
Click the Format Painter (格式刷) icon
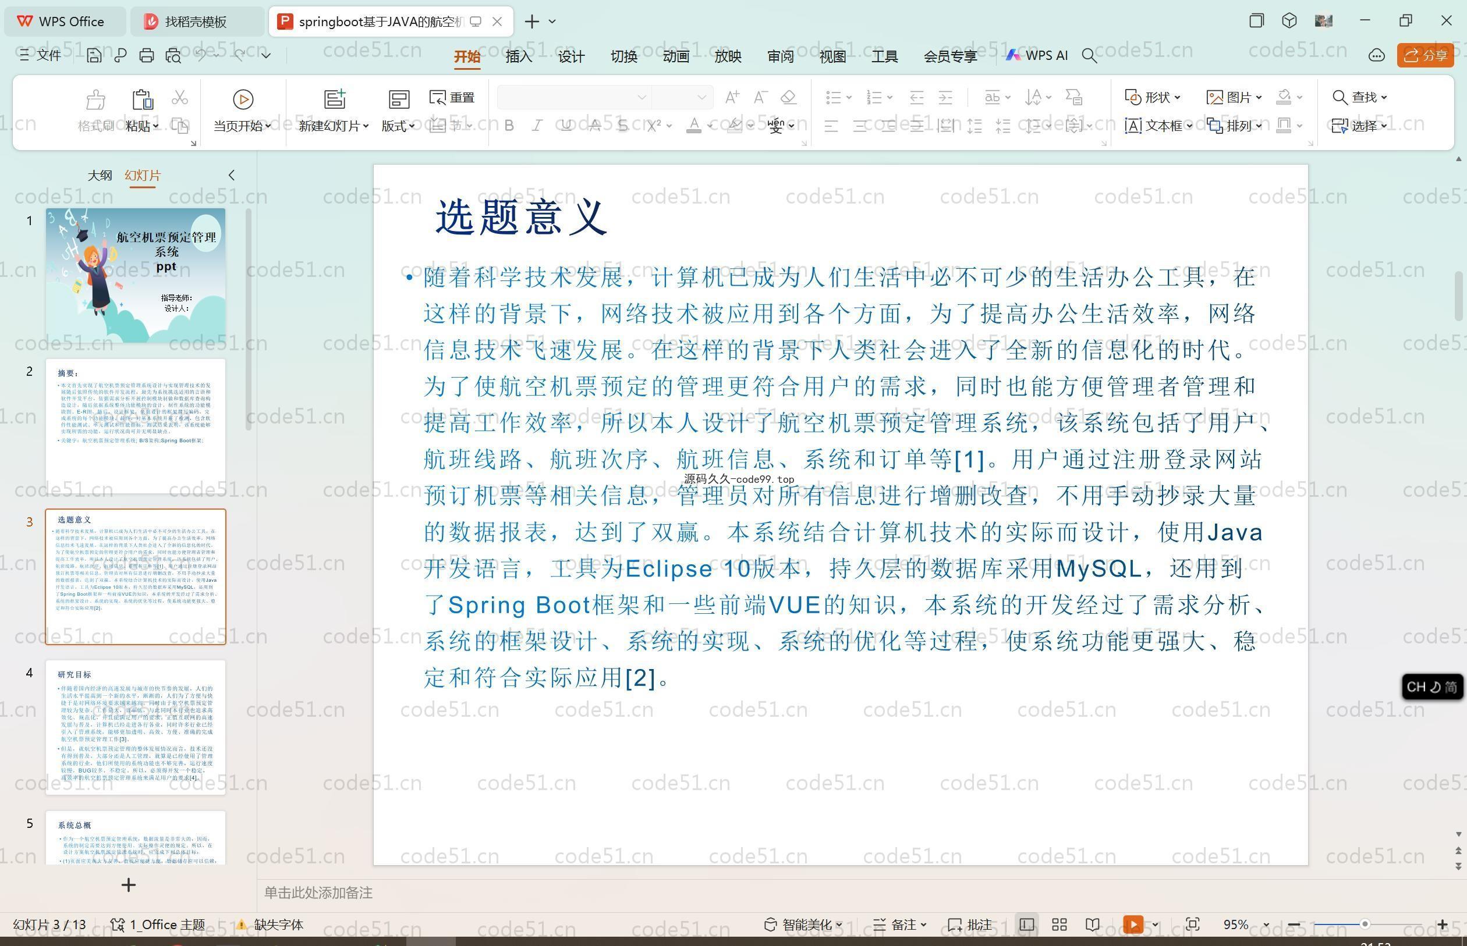[95, 99]
